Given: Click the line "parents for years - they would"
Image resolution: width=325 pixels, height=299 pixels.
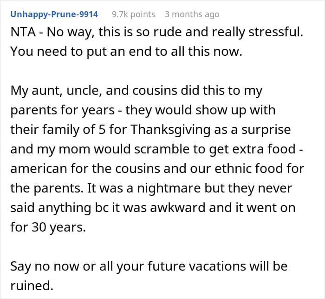Looking at the screenshot, I should pos(143,110).
